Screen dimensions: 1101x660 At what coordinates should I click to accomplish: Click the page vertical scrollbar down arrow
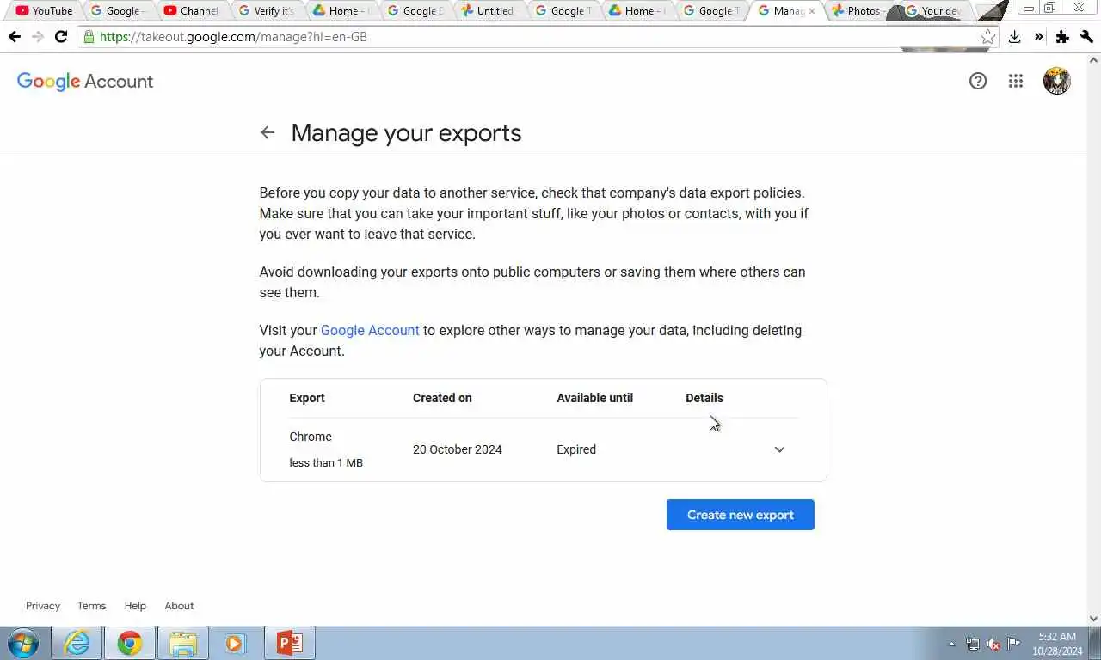[x=1094, y=618]
